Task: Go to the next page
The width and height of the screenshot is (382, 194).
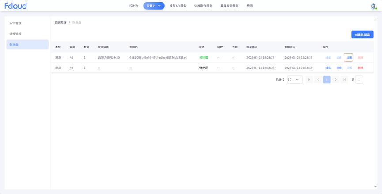Action: coord(336,80)
